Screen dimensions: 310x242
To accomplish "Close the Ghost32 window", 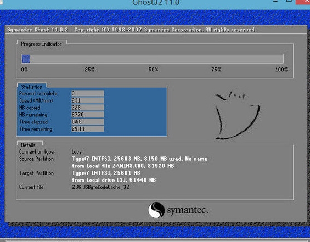I will [x=303, y=2].
